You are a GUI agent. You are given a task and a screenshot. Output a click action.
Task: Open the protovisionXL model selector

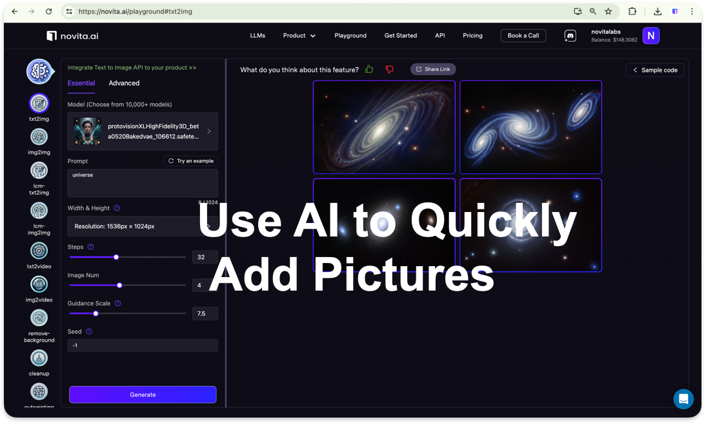pos(143,131)
